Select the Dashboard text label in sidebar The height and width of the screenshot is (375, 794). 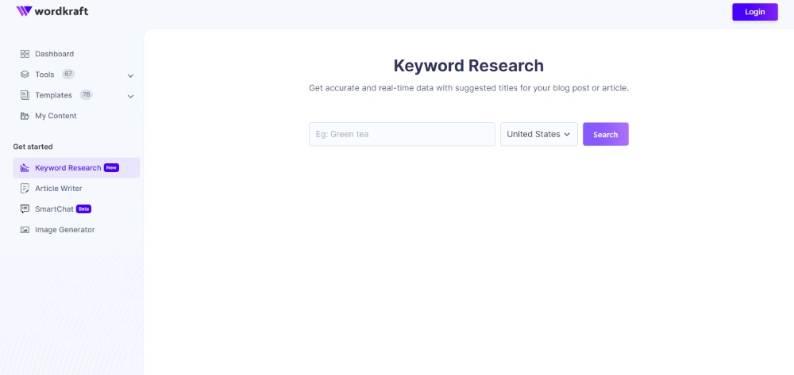pos(54,54)
